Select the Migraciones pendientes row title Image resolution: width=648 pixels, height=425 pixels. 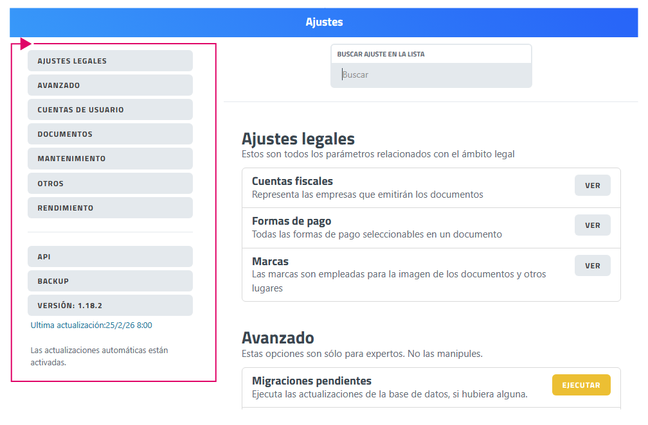311,381
